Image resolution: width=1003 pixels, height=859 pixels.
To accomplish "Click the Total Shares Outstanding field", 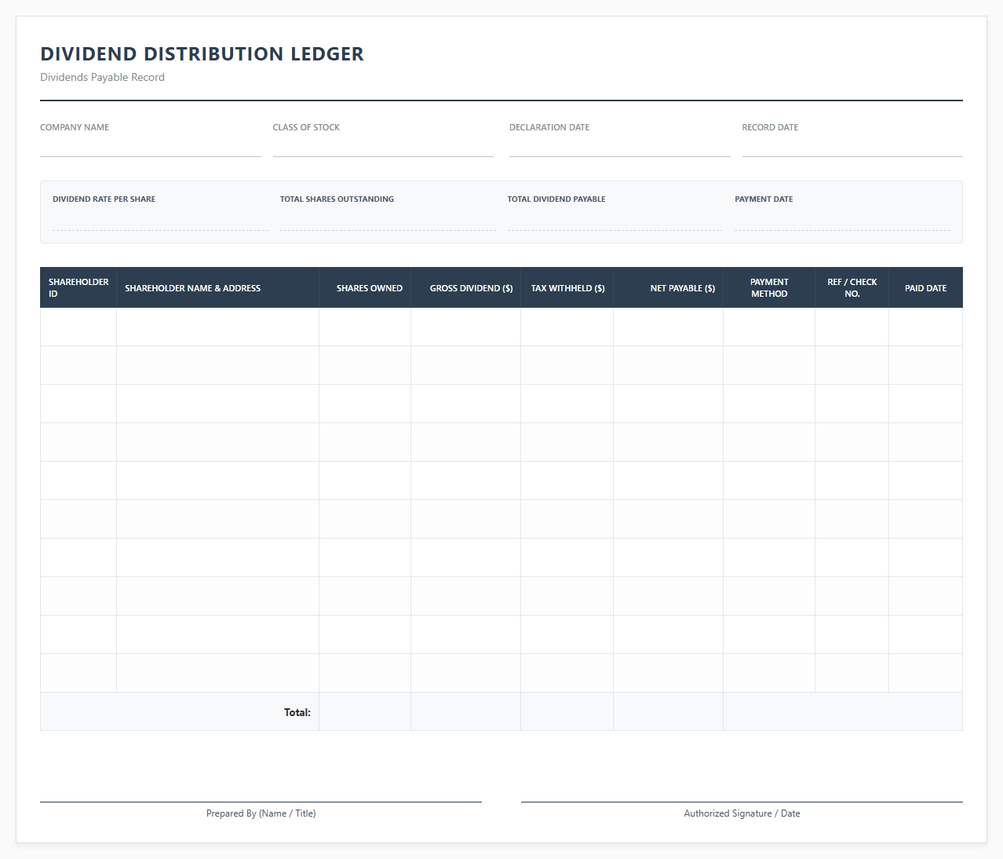I will point(388,219).
